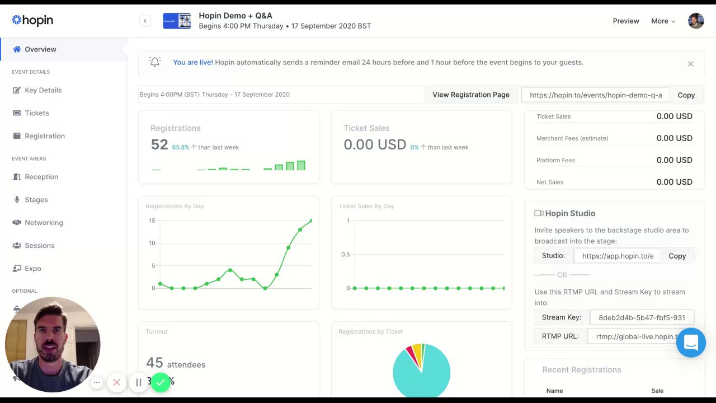Cancel recording with the red X

point(116,383)
